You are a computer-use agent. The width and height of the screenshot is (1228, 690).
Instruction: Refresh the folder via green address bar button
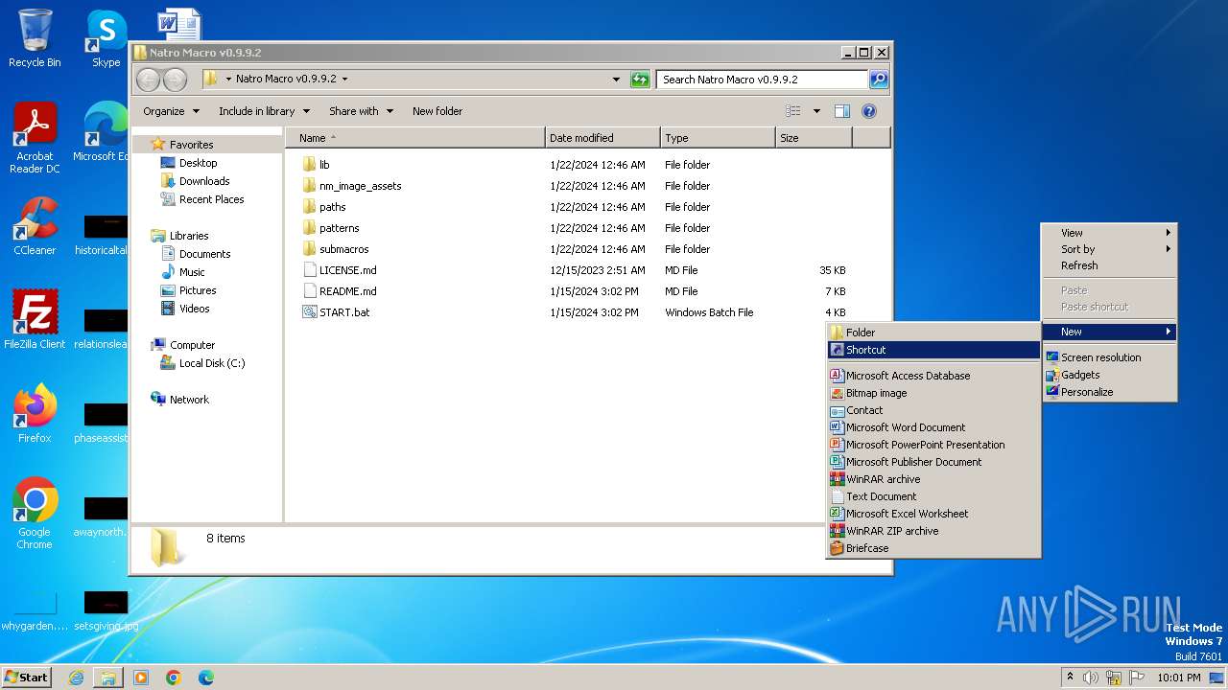640,80
